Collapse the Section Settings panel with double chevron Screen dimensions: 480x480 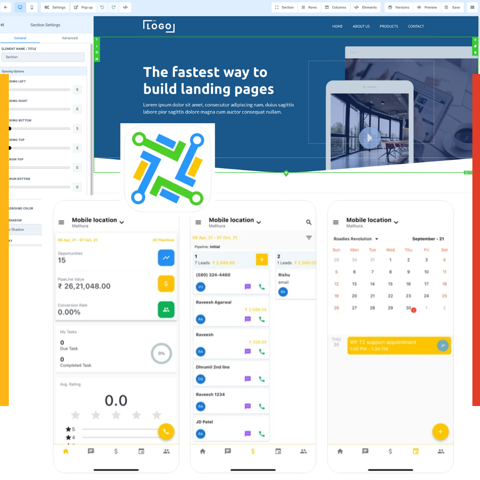[x=2, y=25]
